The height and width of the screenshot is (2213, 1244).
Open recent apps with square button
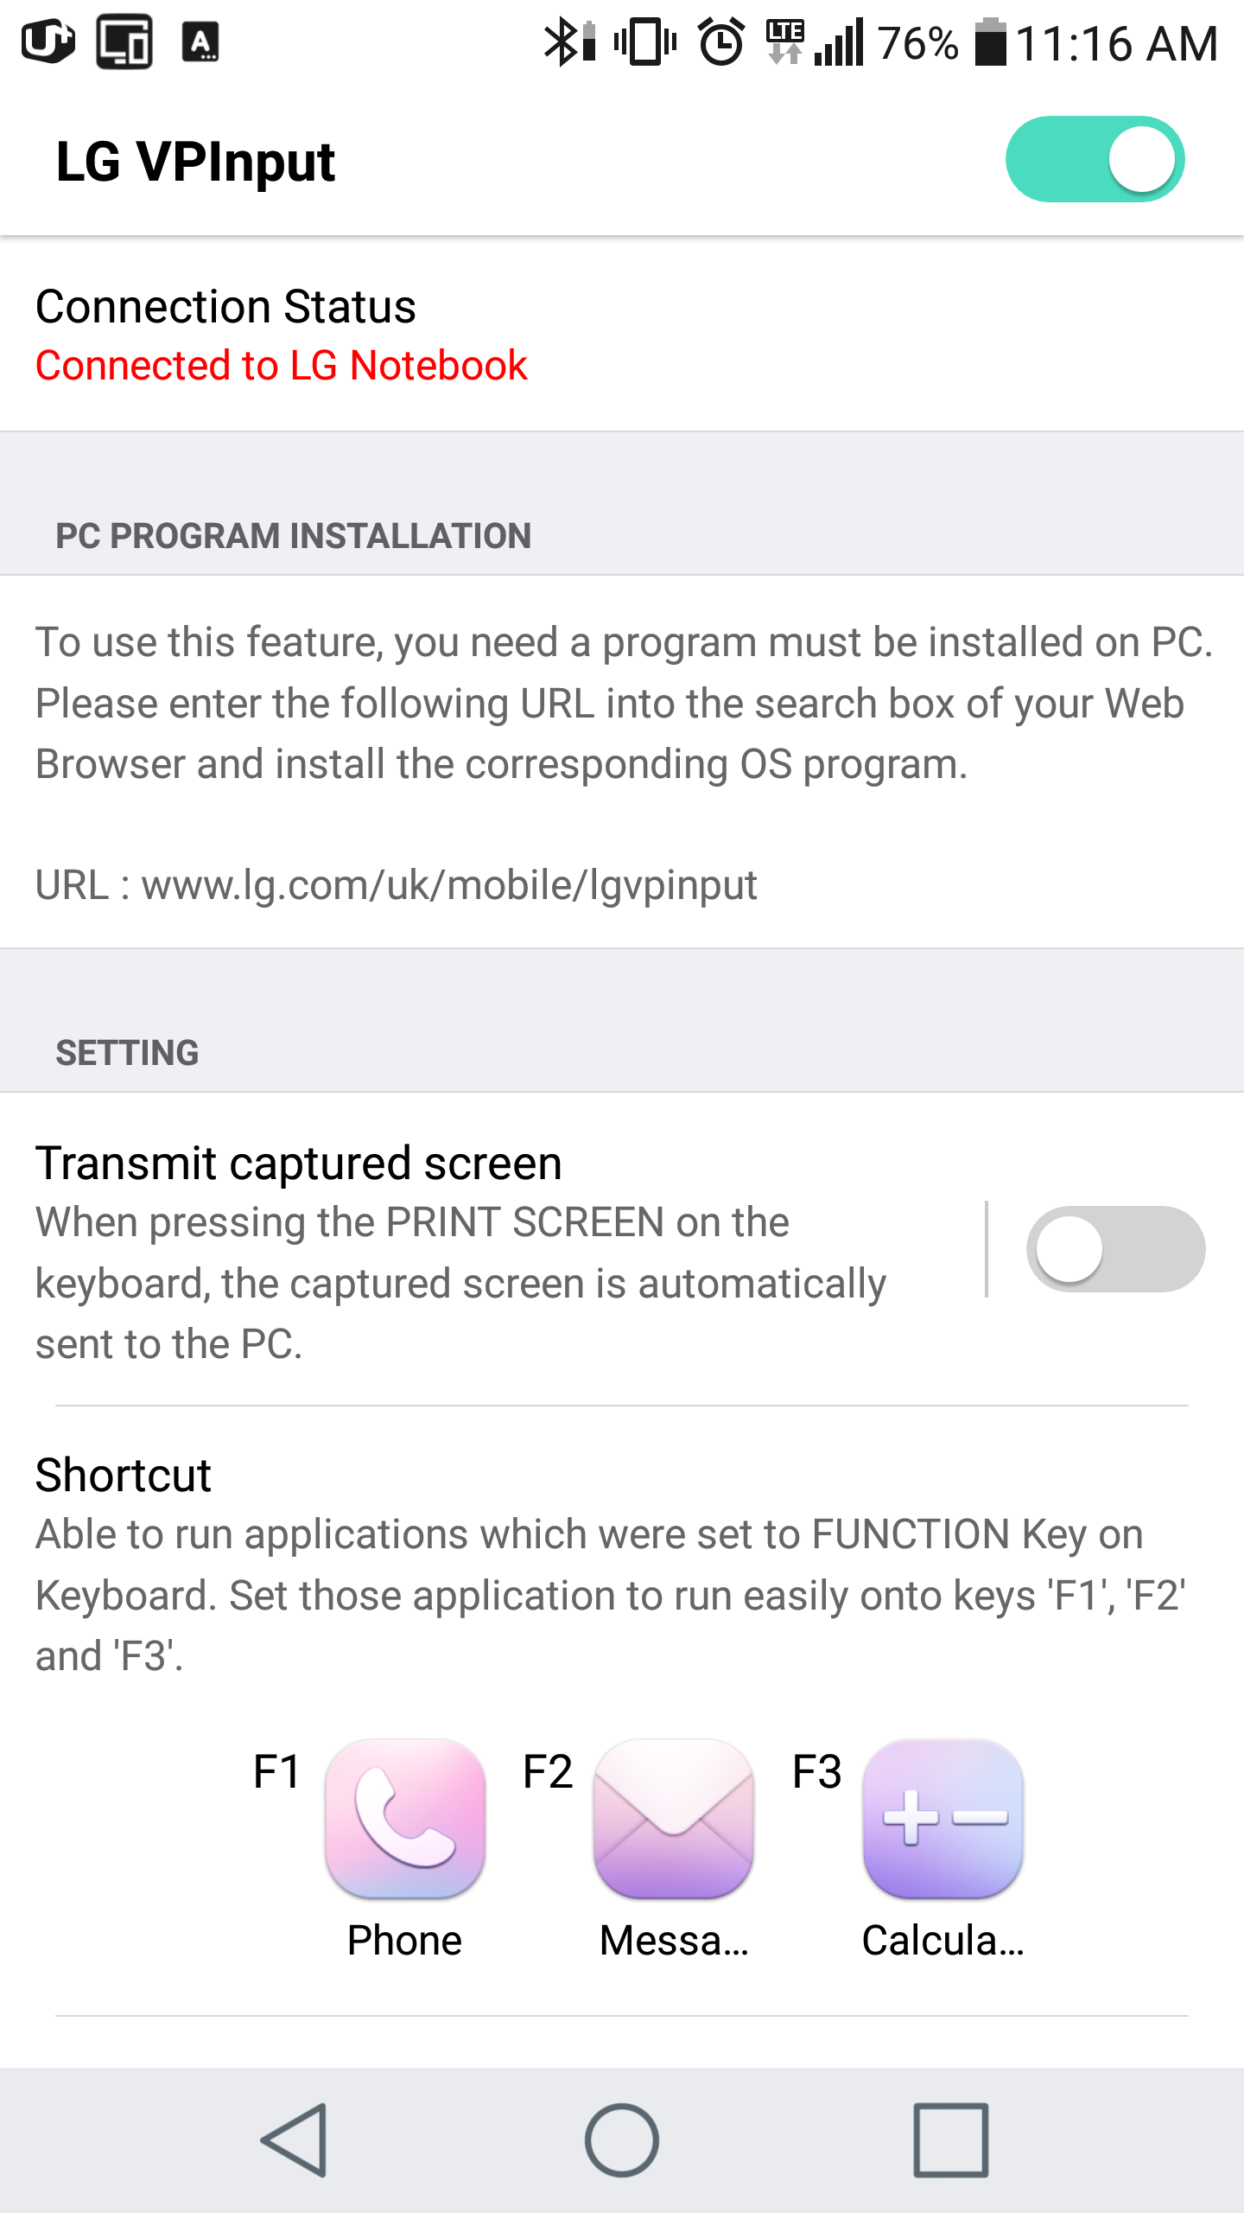(x=951, y=2140)
